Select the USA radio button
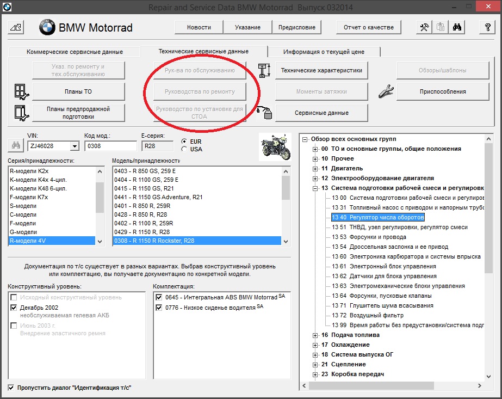The height and width of the screenshot is (399, 502). [184, 149]
